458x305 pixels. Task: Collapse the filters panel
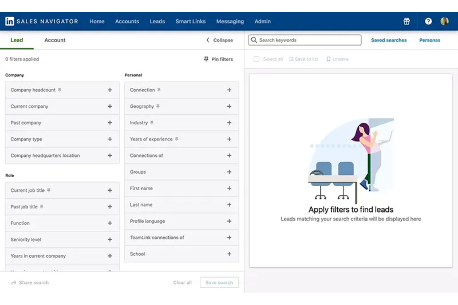pos(219,40)
